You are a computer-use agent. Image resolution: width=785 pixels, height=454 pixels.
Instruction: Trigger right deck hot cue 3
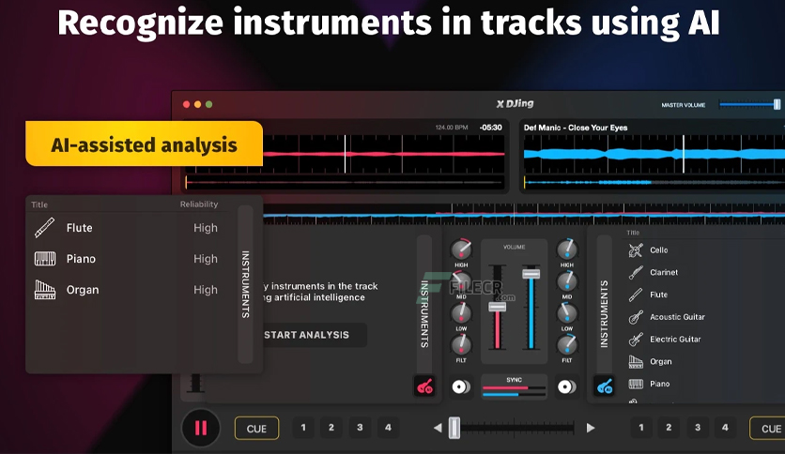(x=698, y=428)
